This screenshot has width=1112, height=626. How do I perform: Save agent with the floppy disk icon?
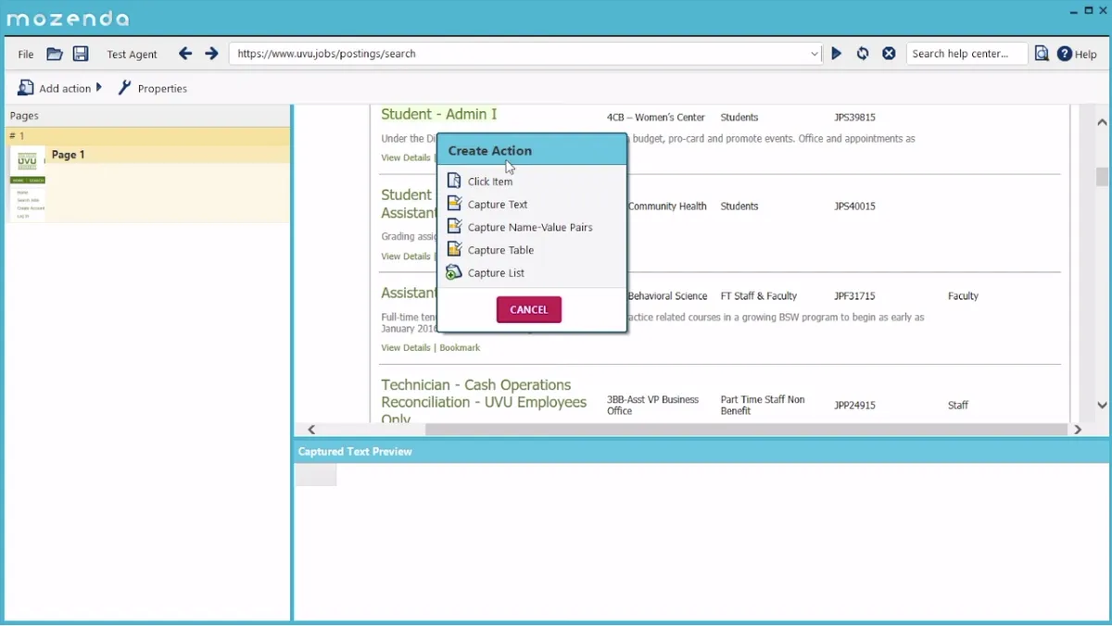click(81, 54)
